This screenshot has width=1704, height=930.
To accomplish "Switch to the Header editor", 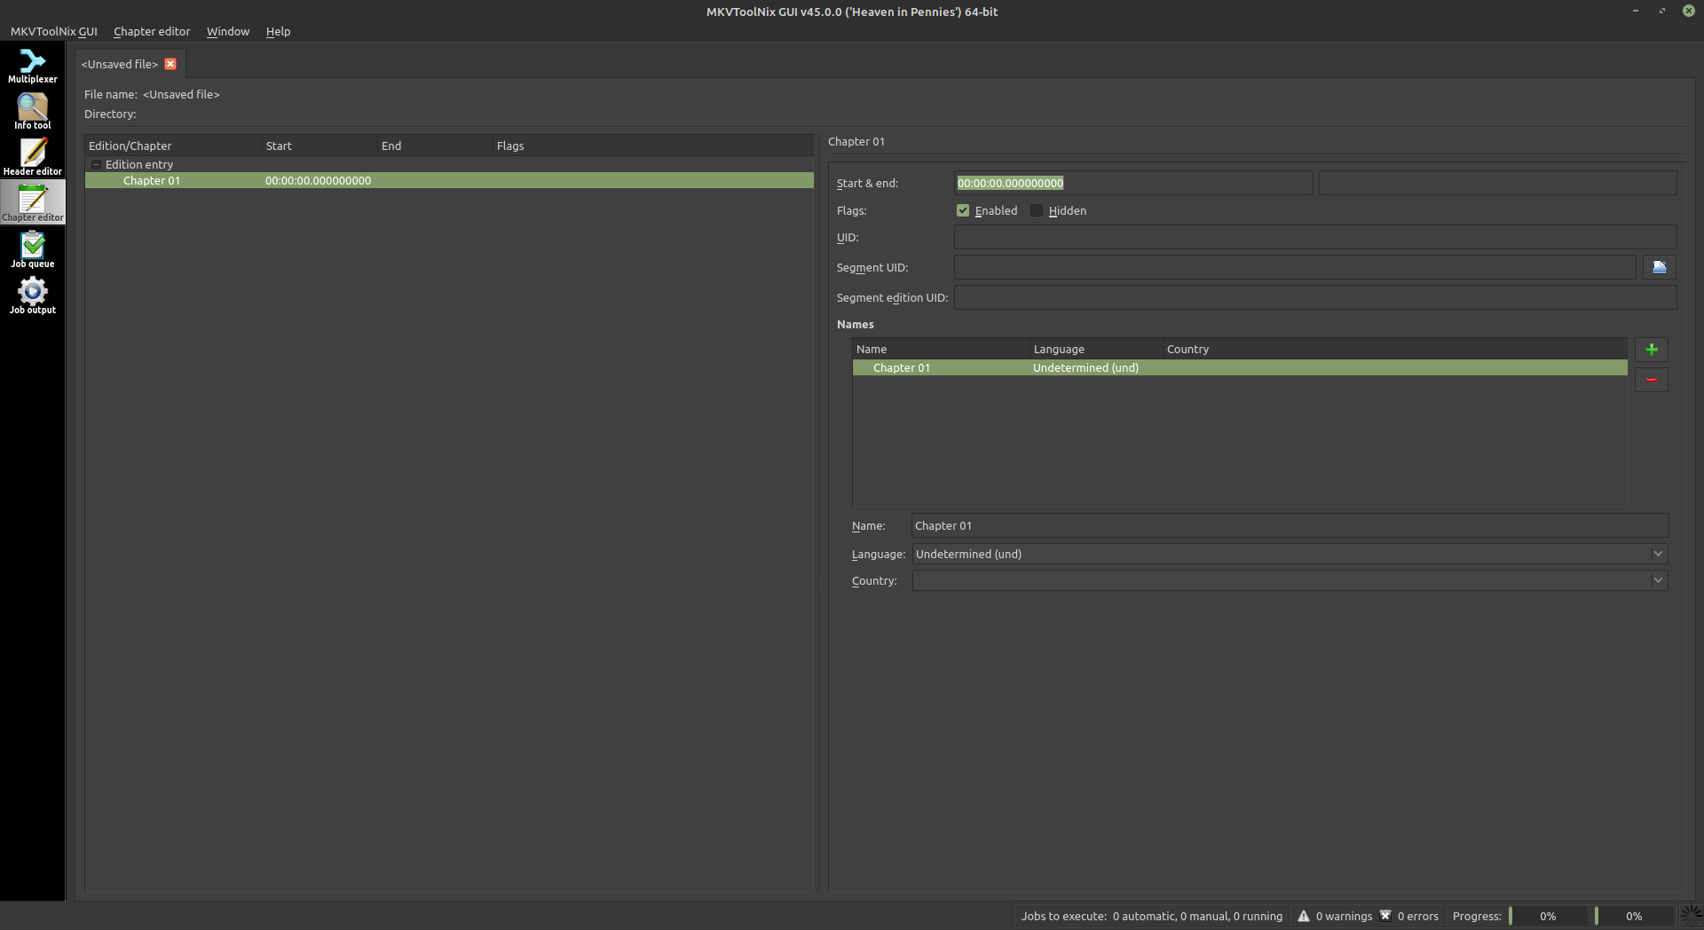I will 33,158.
